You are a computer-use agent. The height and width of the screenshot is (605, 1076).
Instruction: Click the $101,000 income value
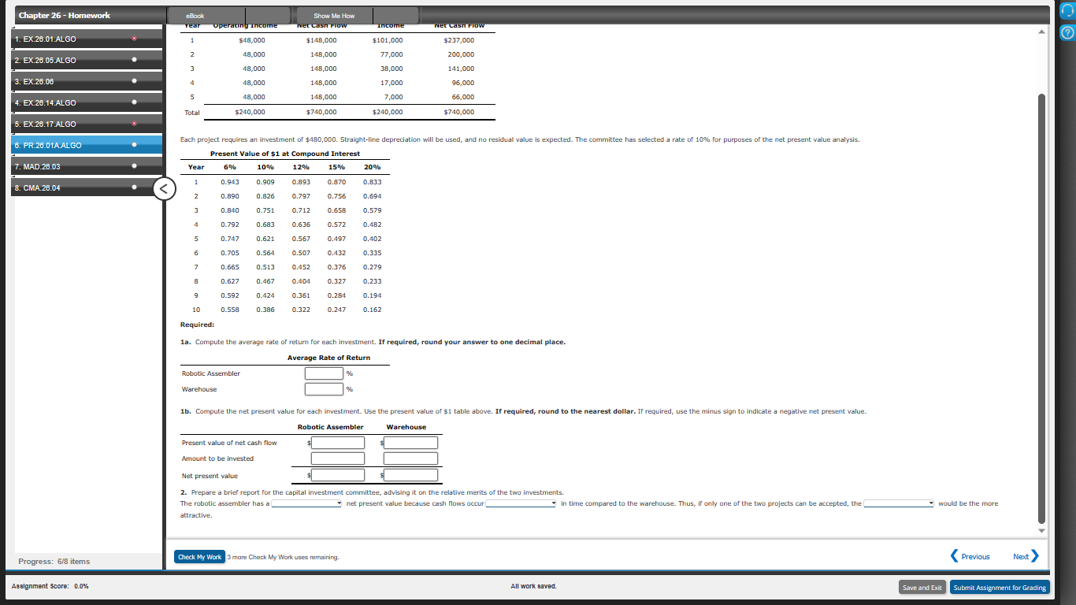pos(388,40)
